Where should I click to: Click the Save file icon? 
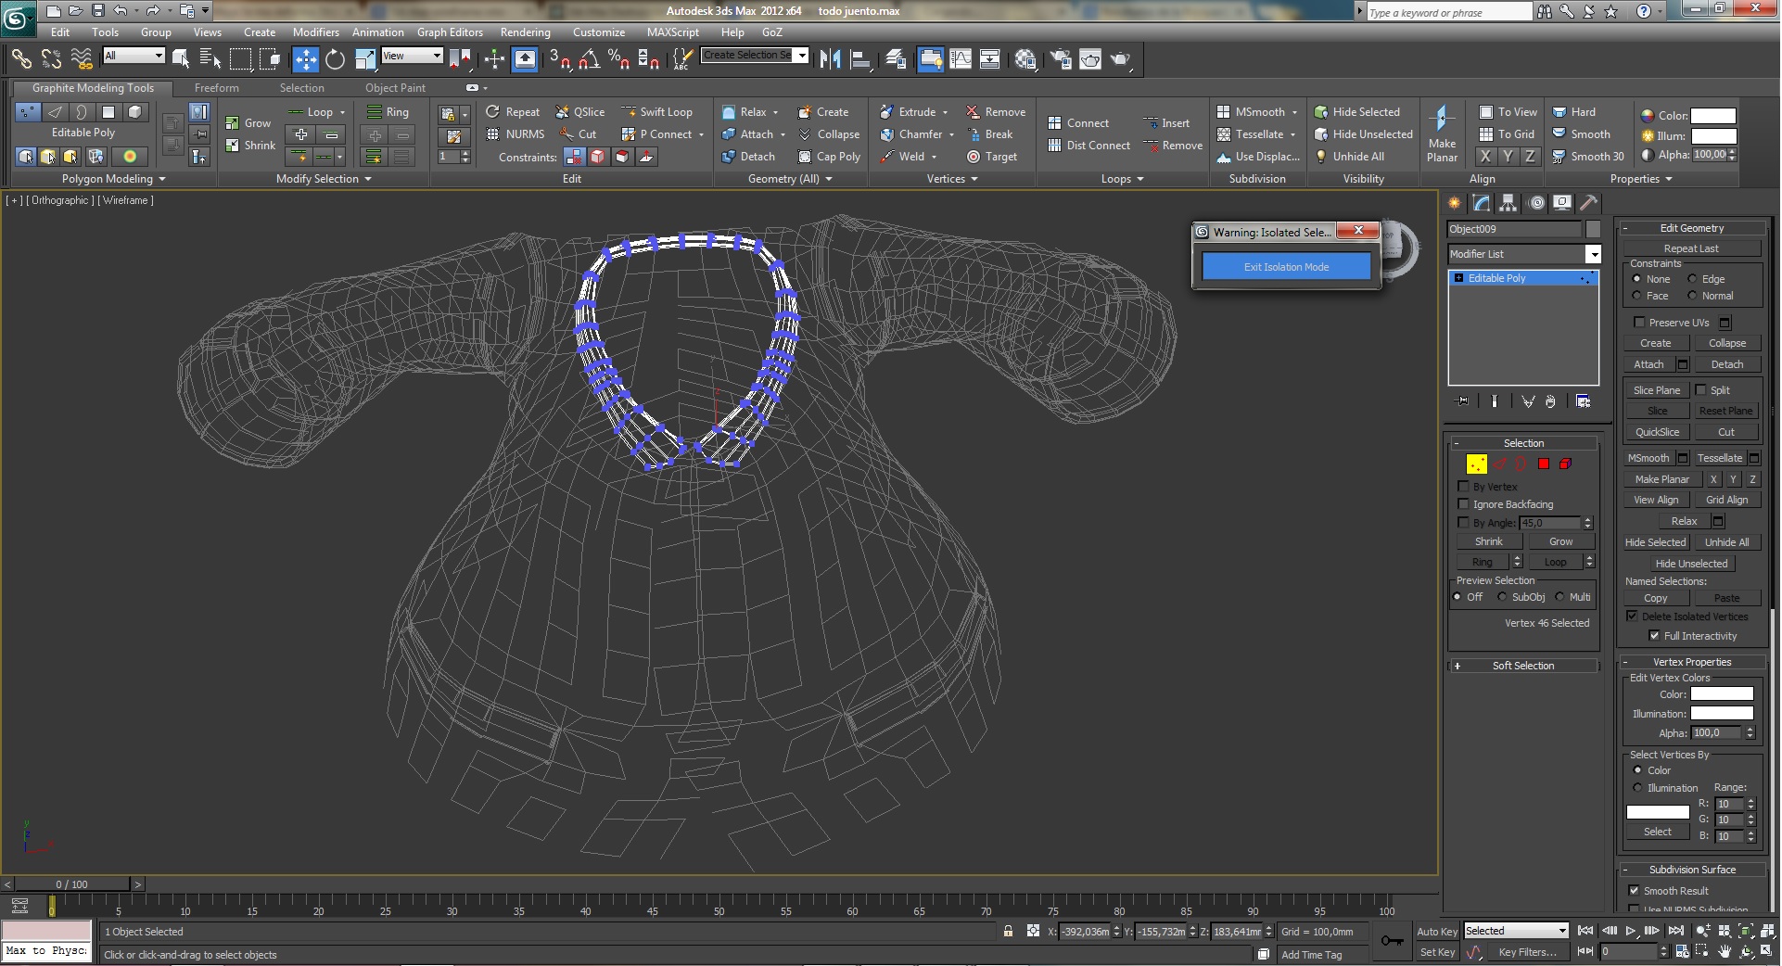[97, 11]
